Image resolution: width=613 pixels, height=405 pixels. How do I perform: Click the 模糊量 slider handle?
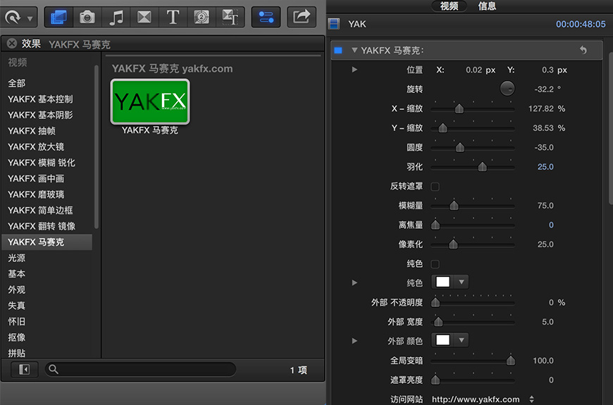tap(454, 205)
